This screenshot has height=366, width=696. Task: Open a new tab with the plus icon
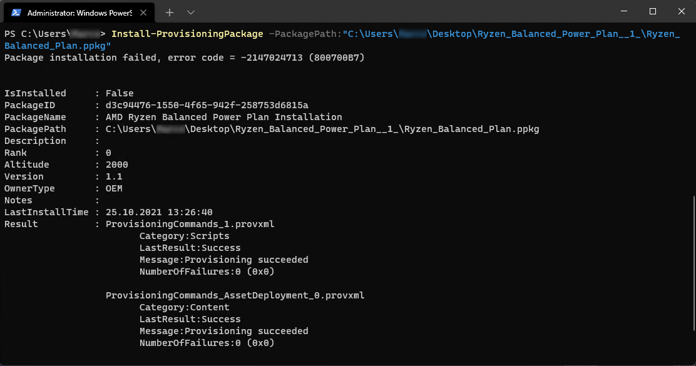tap(170, 12)
